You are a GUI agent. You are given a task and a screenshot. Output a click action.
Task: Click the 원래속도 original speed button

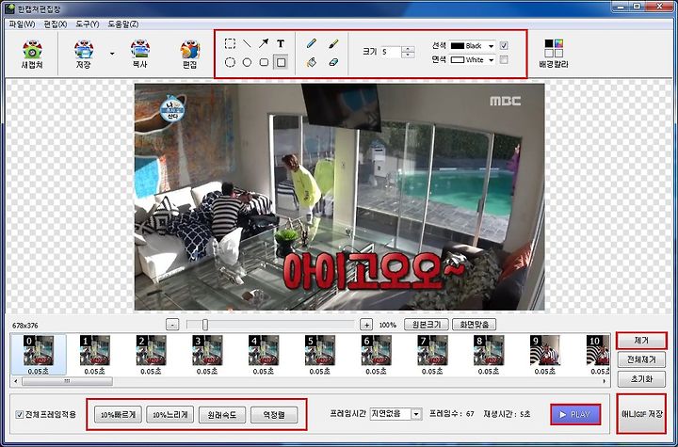click(222, 415)
